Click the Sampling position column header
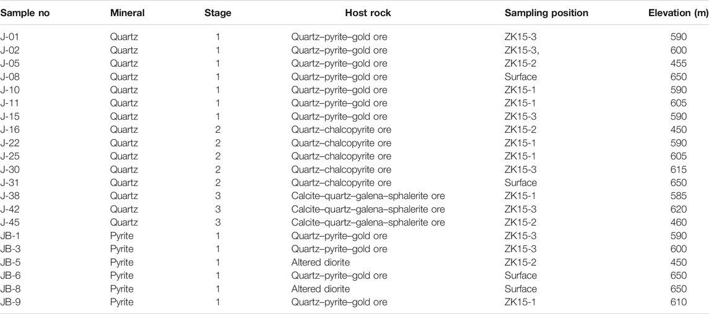Image resolution: width=709 pixels, height=314 pixels. [x=546, y=14]
